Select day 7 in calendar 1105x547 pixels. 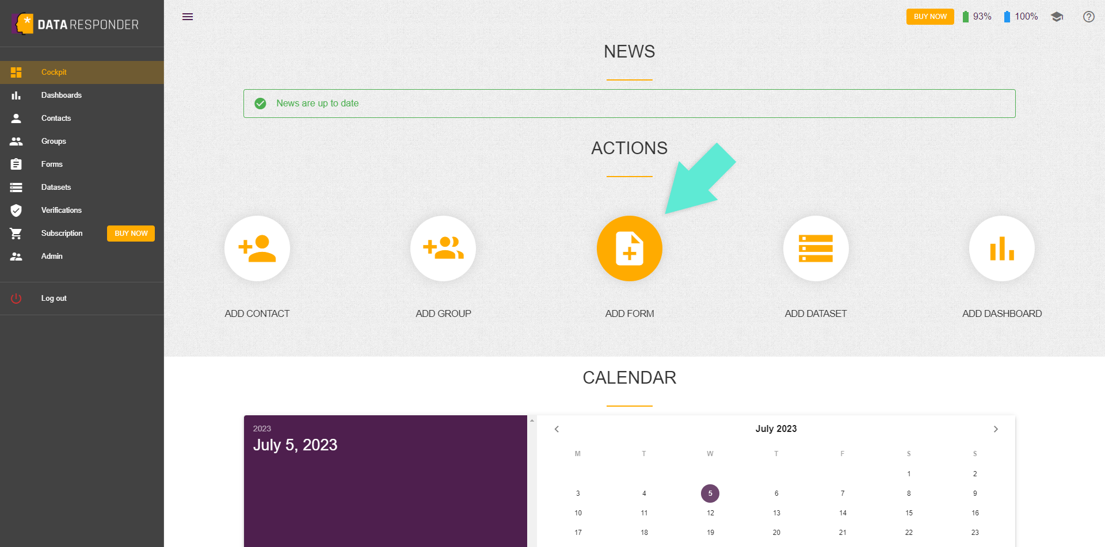click(x=843, y=494)
